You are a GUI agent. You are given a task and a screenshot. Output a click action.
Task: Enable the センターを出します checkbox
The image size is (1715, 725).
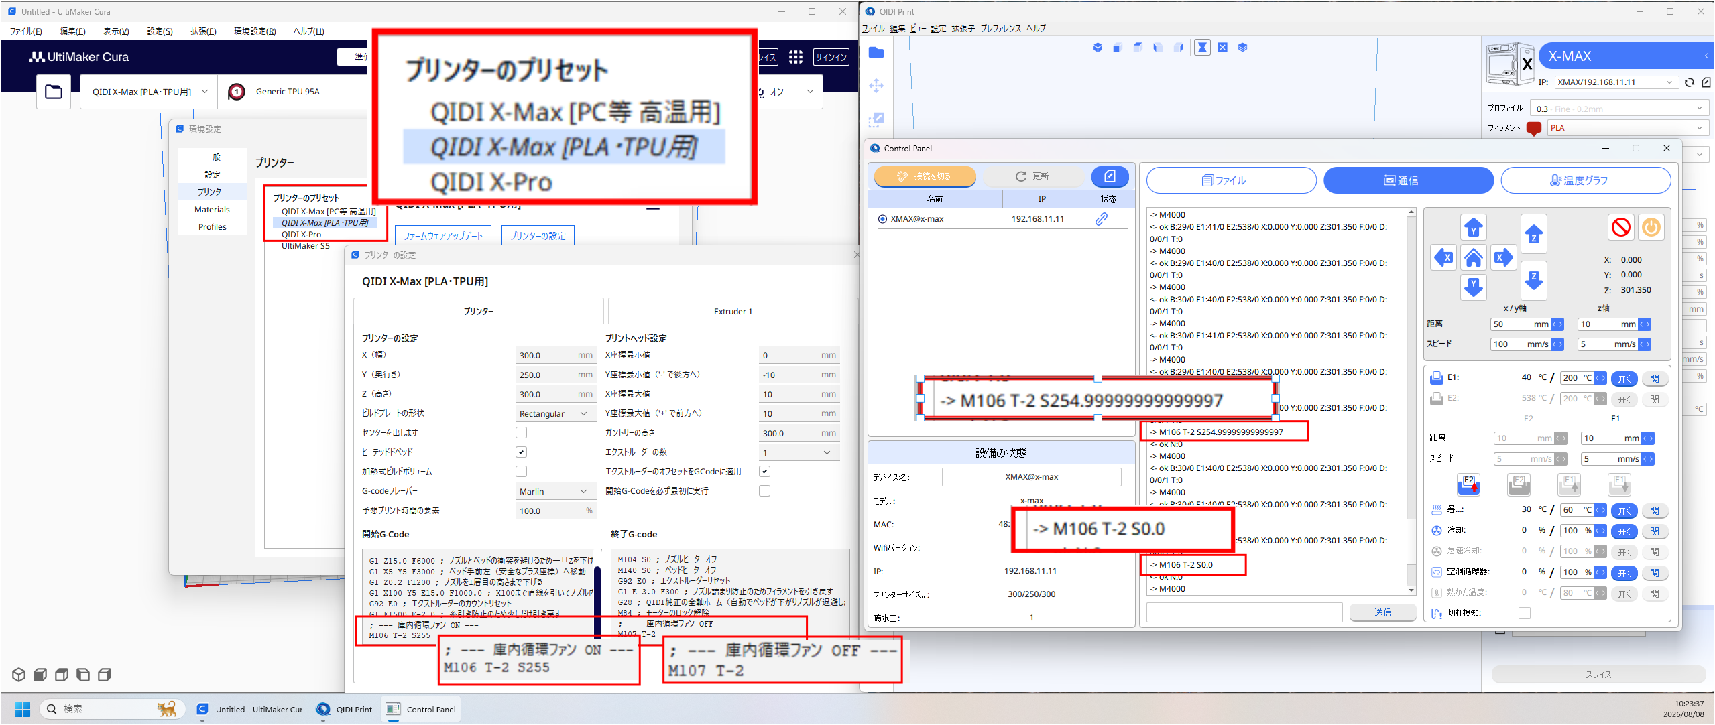pos(522,433)
